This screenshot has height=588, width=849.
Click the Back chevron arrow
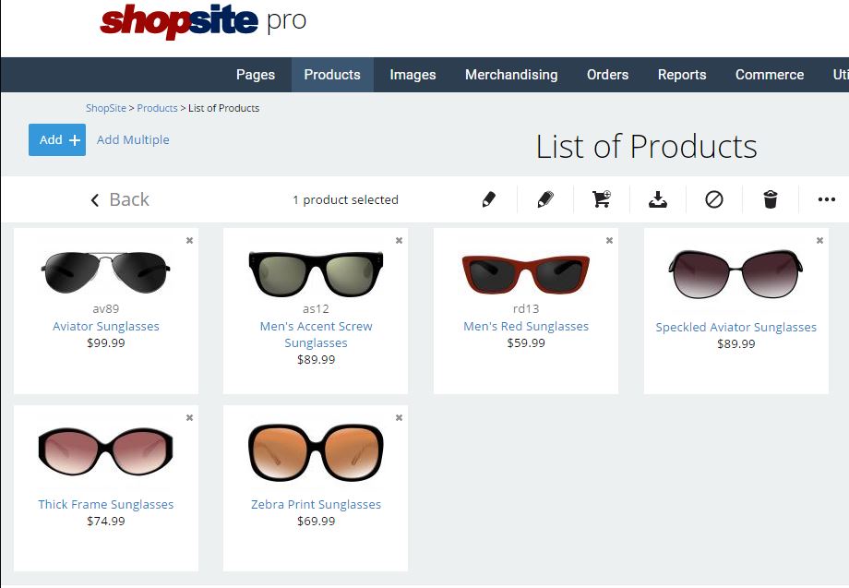coord(95,199)
